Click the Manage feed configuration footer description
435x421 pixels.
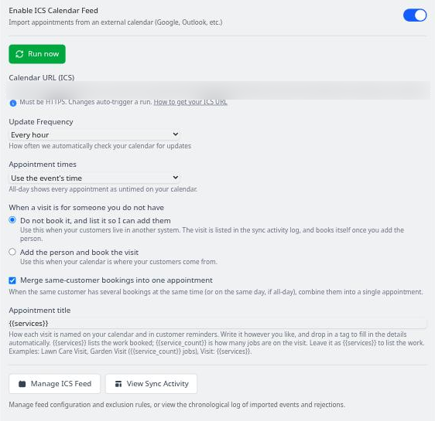pos(176,405)
